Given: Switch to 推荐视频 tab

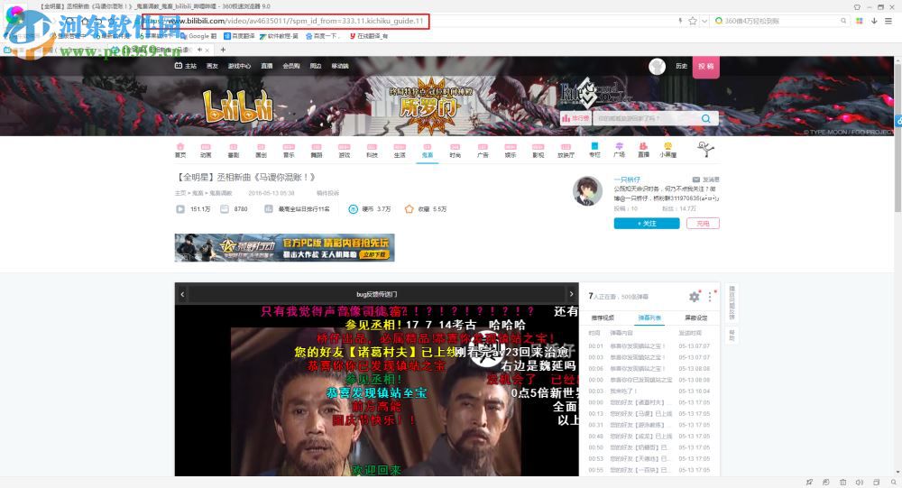Looking at the screenshot, I should [x=603, y=318].
